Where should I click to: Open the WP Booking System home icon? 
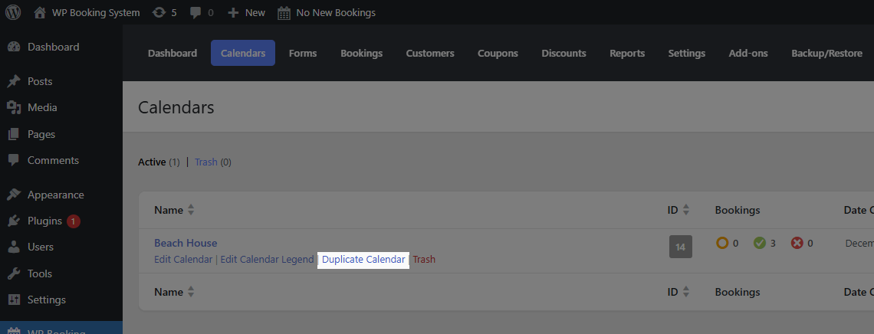click(x=39, y=12)
